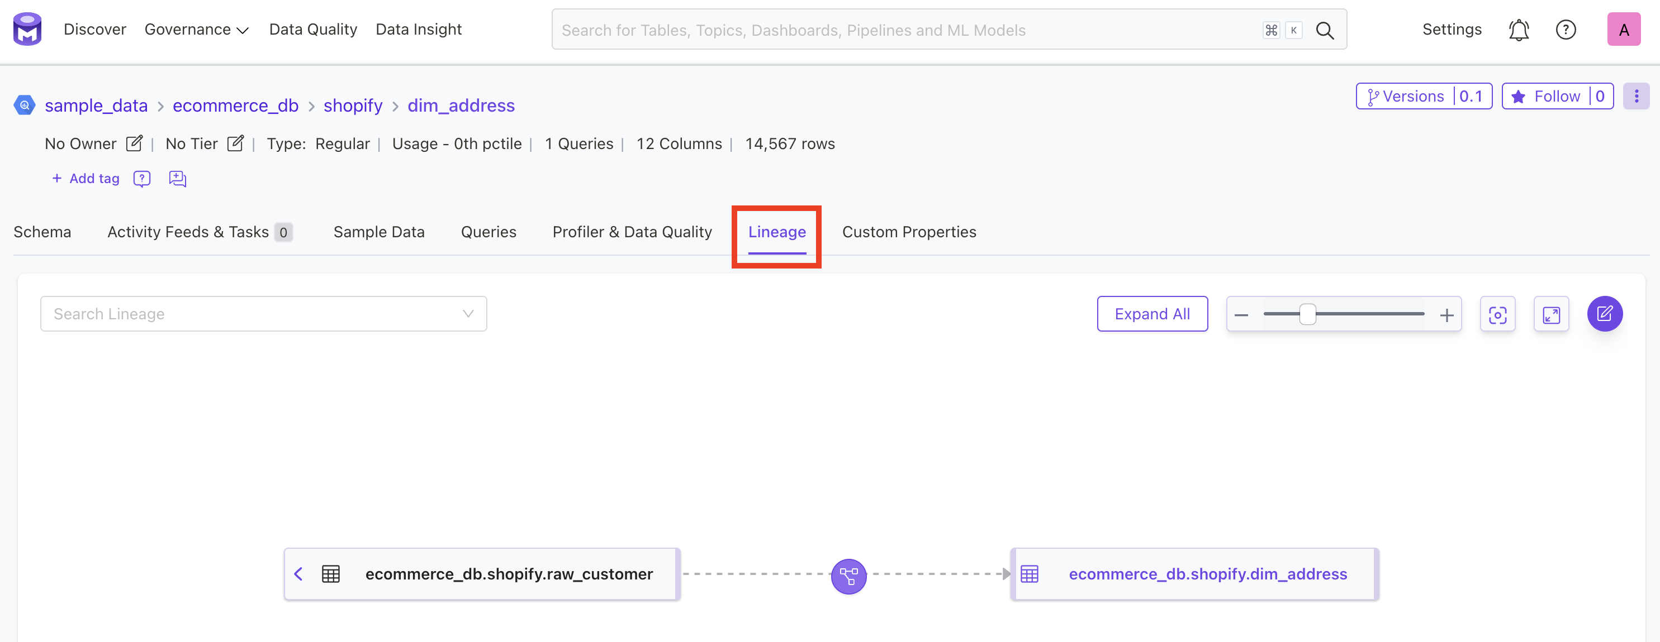Open the help question mark icon
Viewport: 1660px width, 642px height.
coord(1566,30)
